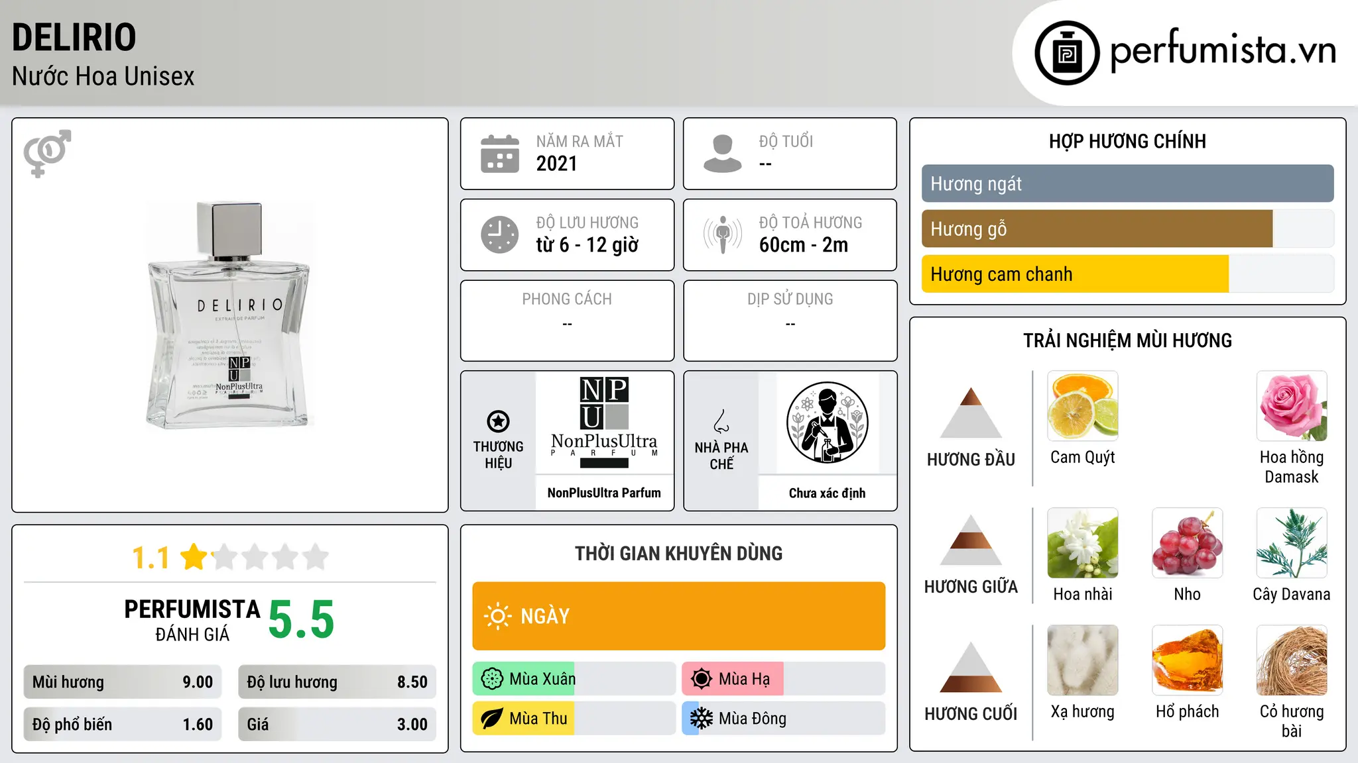This screenshot has height=763, width=1358.
Task: Open the Hoa hồng Damask note image
Action: (x=1292, y=406)
